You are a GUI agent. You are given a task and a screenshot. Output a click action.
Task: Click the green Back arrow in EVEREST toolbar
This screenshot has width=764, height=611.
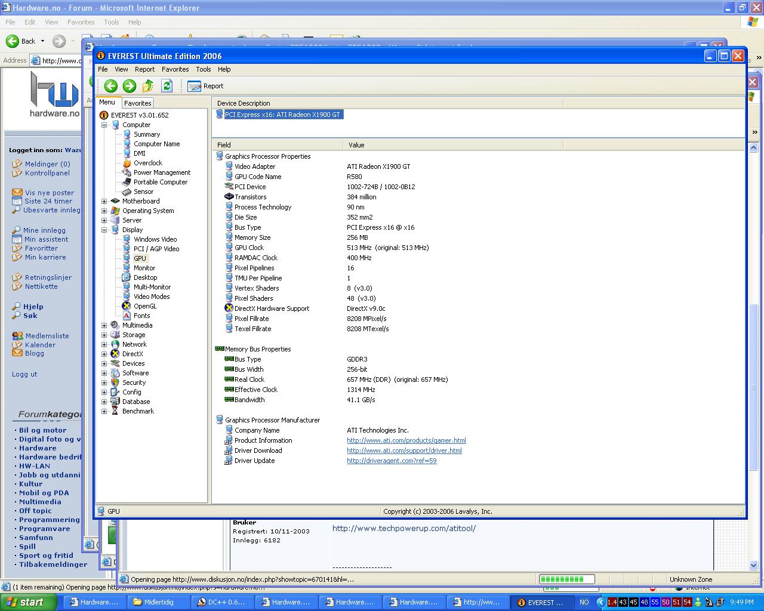(110, 86)
